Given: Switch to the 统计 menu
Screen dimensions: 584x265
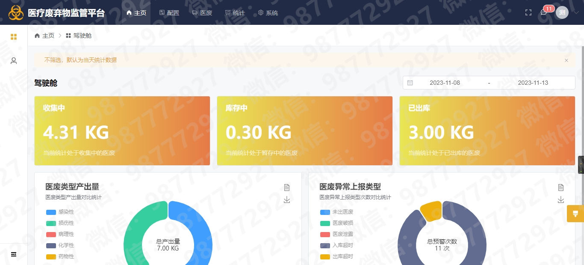Looking at the screenshot, I should click(x=235, y=12).
